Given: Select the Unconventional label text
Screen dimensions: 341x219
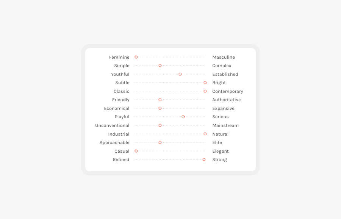Looking at the screenshot, I should tap(112, 125).
